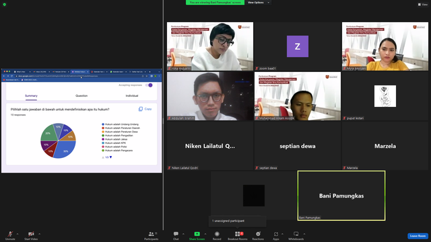431x242 pixels.
Task: Switch to the Individual tab
Action: point(132,95)
